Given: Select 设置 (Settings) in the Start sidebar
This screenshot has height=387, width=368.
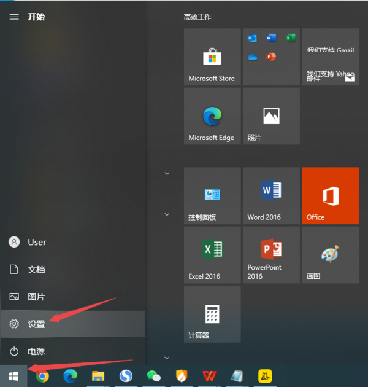Looking at the screenshot, I should coord(72,324).
